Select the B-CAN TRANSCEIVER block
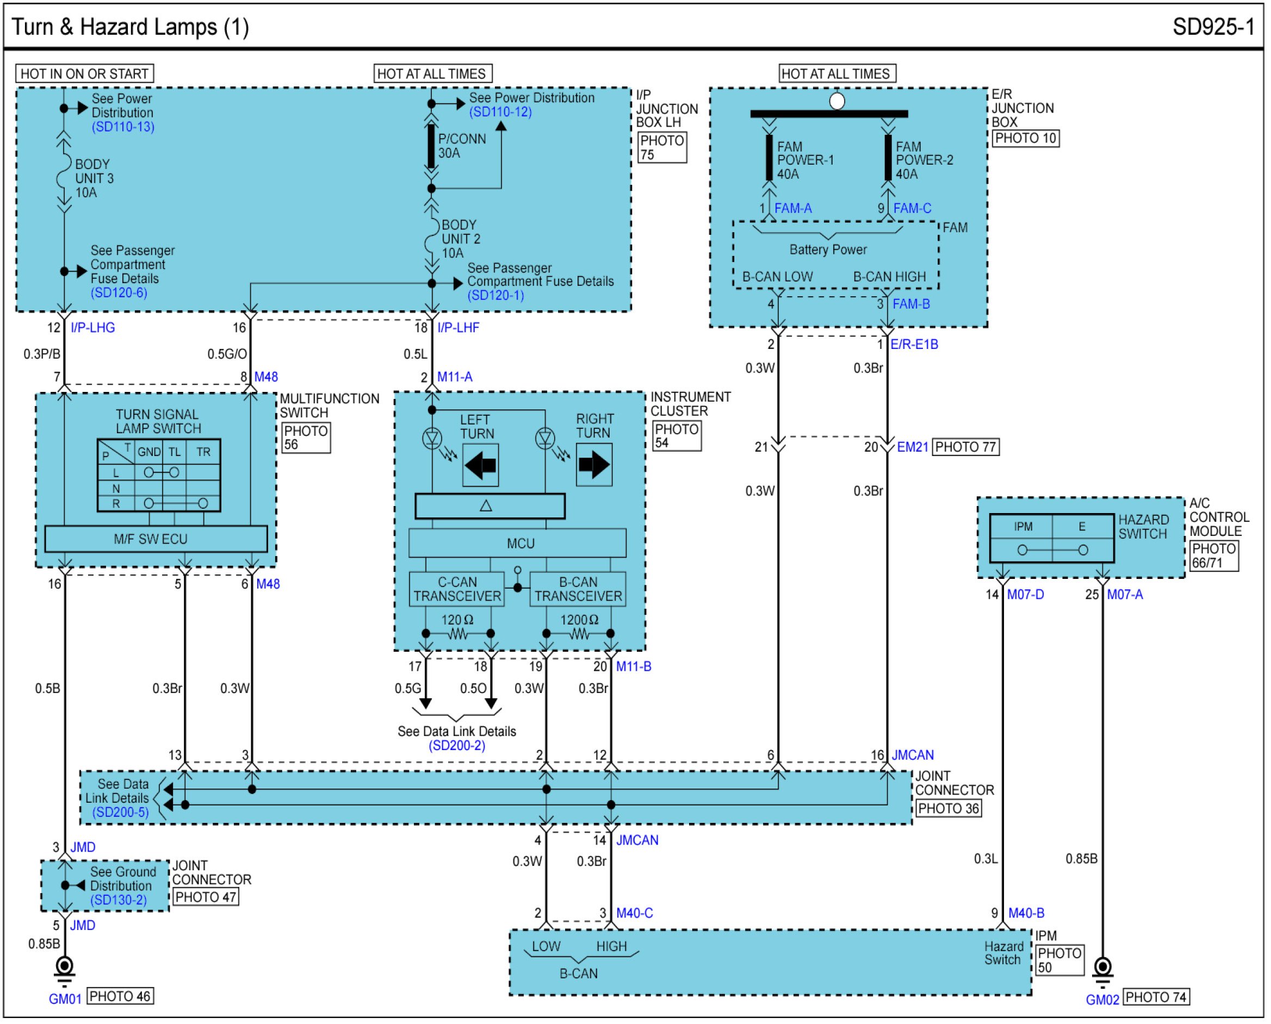The width and height of the screenshot is (1271, 1024). pyautogui.click(x=578, y=589)
